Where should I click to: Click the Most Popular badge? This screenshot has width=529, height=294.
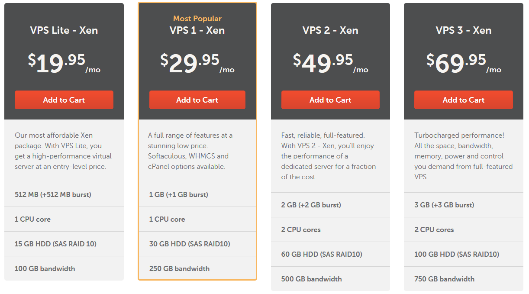[197, 18]
